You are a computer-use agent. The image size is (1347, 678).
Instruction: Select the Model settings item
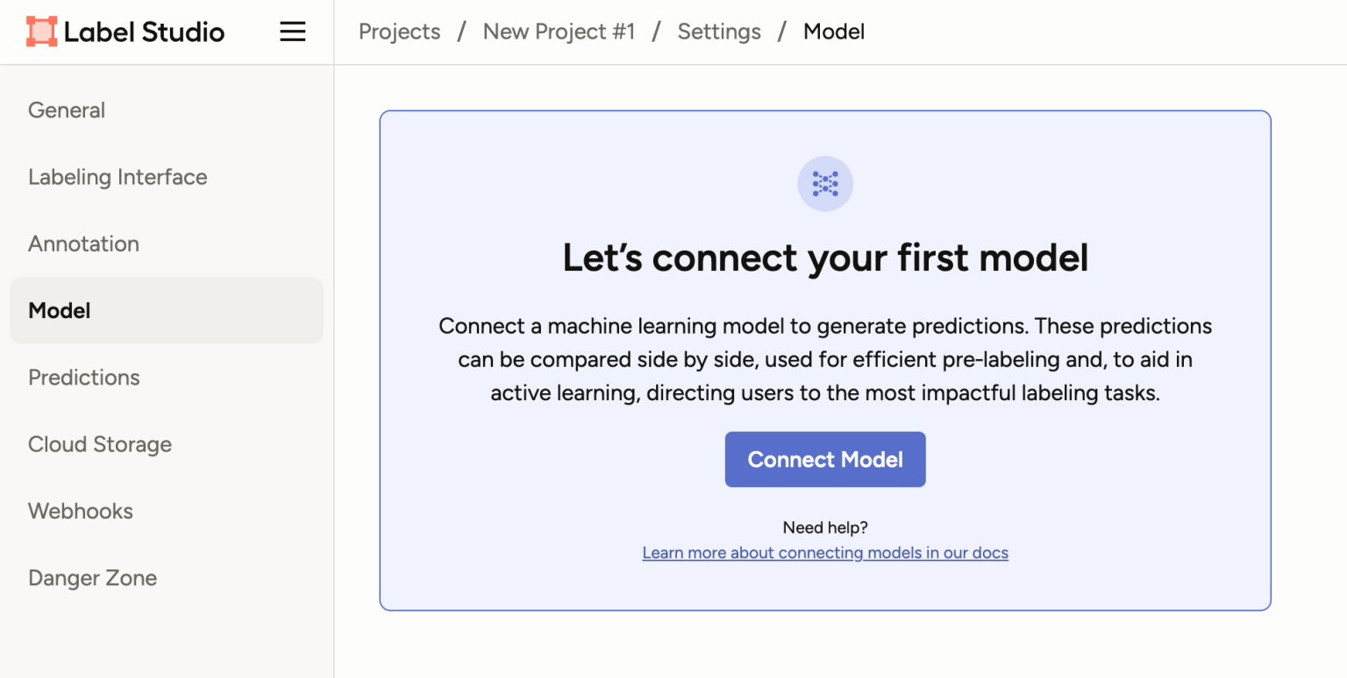tap(60, 311)
